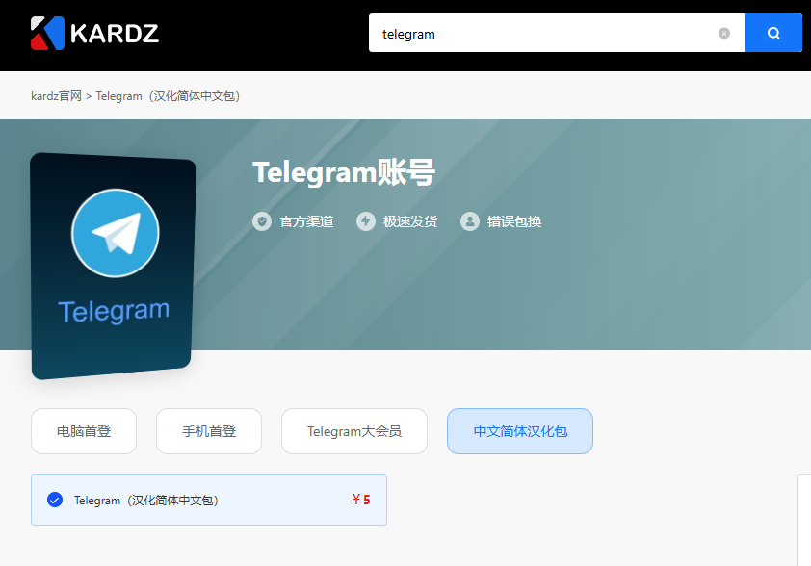811x566 pixels.
Task: Go to kardz官网 breadcrumb link
Action: tap(57, 96)
